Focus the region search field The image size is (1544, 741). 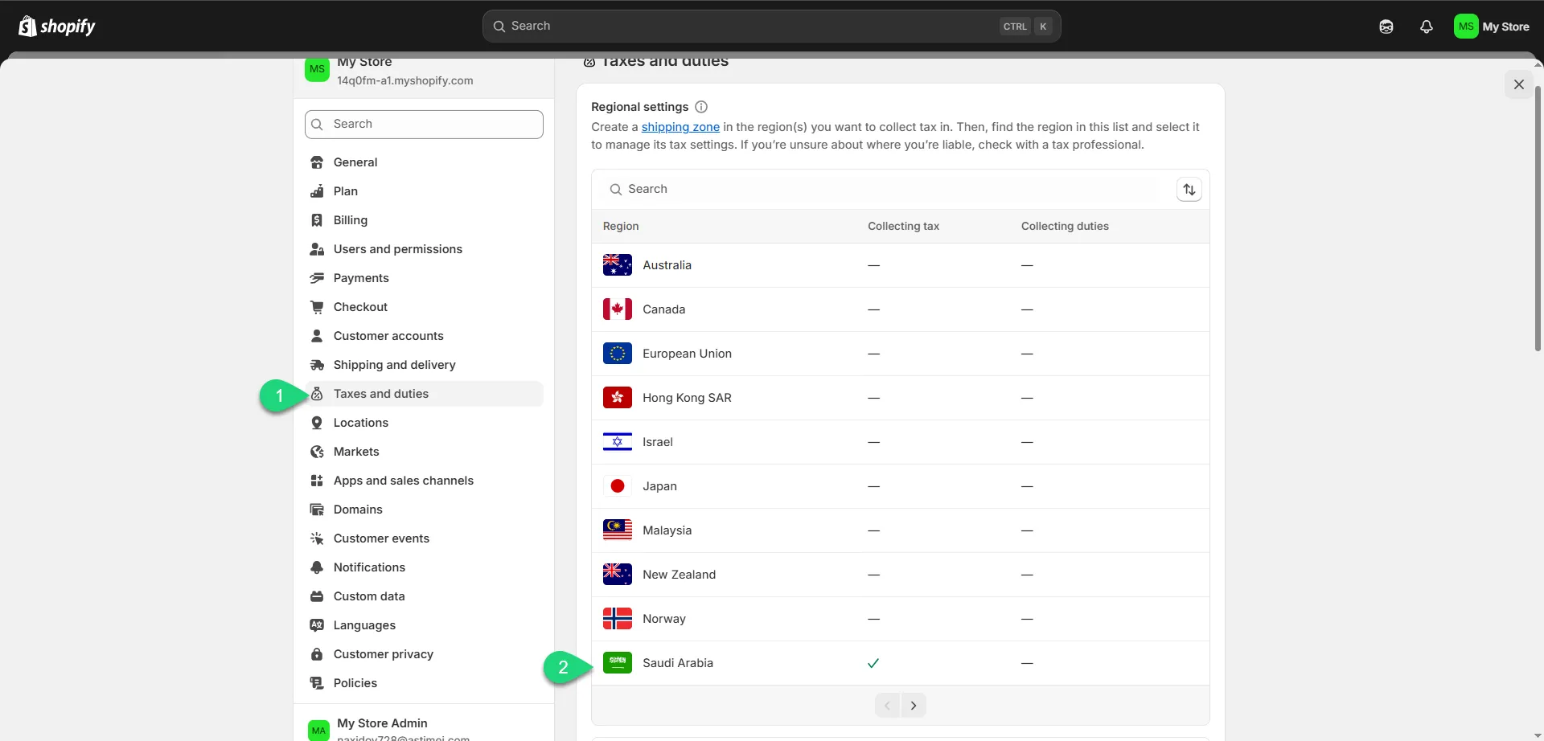click(x=885, y=190)
